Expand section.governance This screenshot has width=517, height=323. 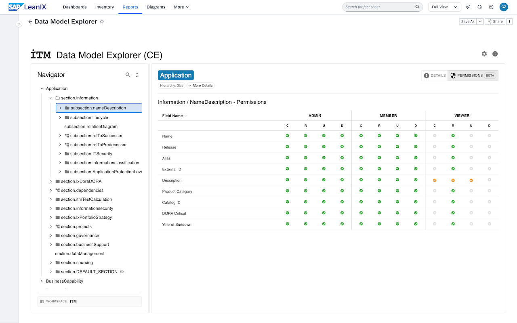(51, 235)
